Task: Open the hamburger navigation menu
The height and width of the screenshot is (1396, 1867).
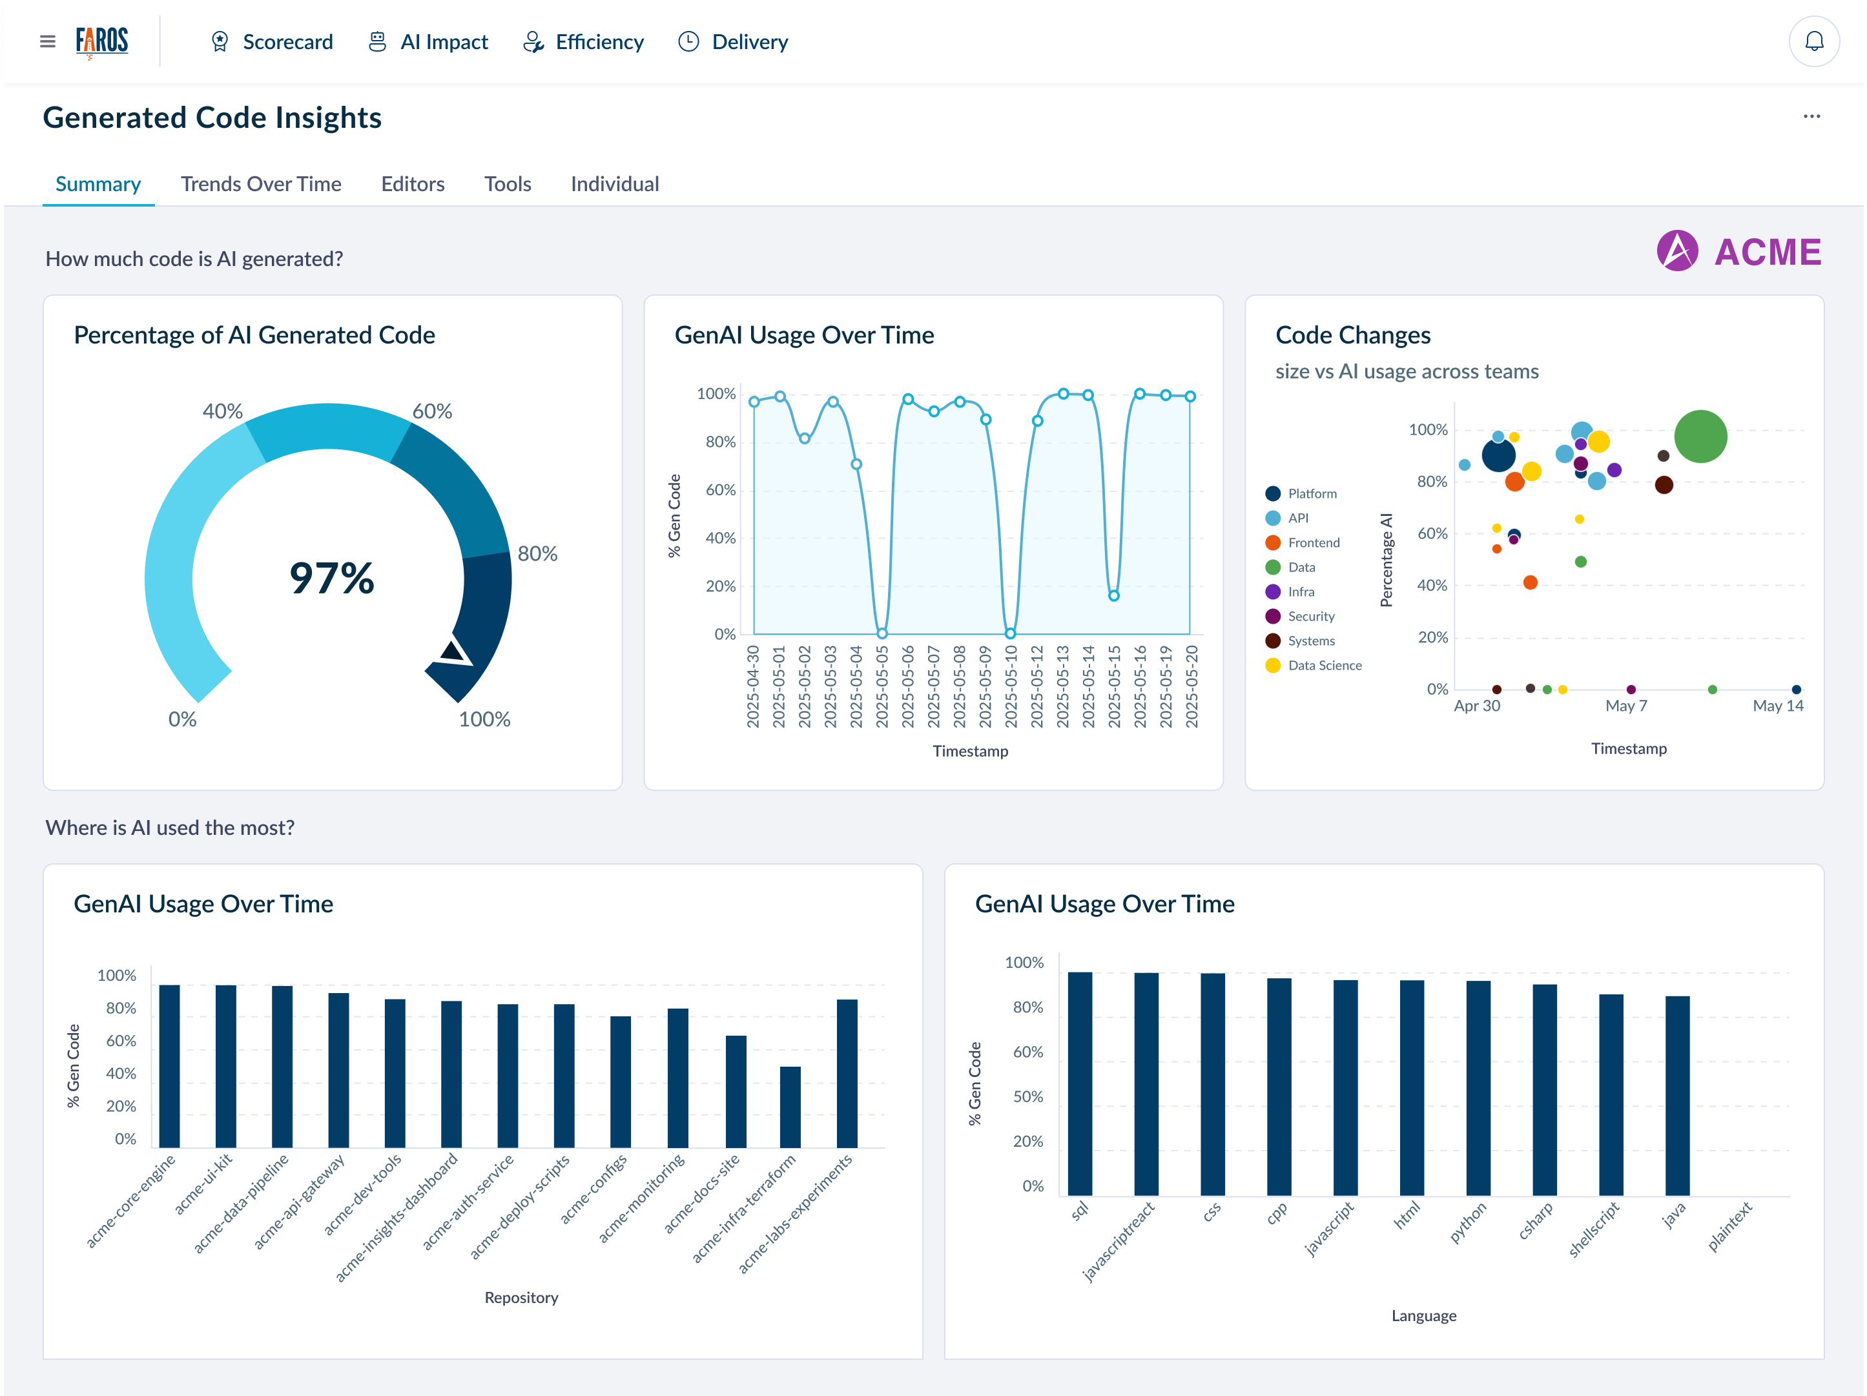Action: 47,41
